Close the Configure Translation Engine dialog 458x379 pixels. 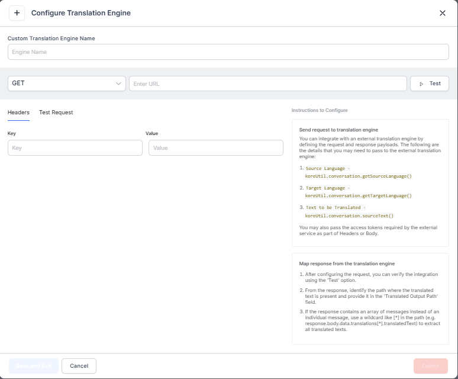[442, 13]
